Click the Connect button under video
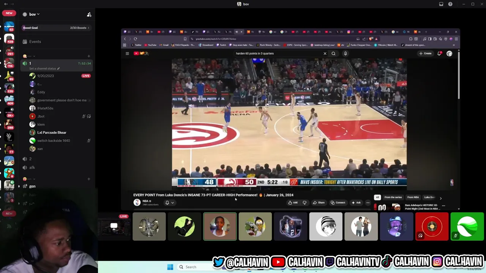This screenshot has height=273, width=486. pos(338,203)
